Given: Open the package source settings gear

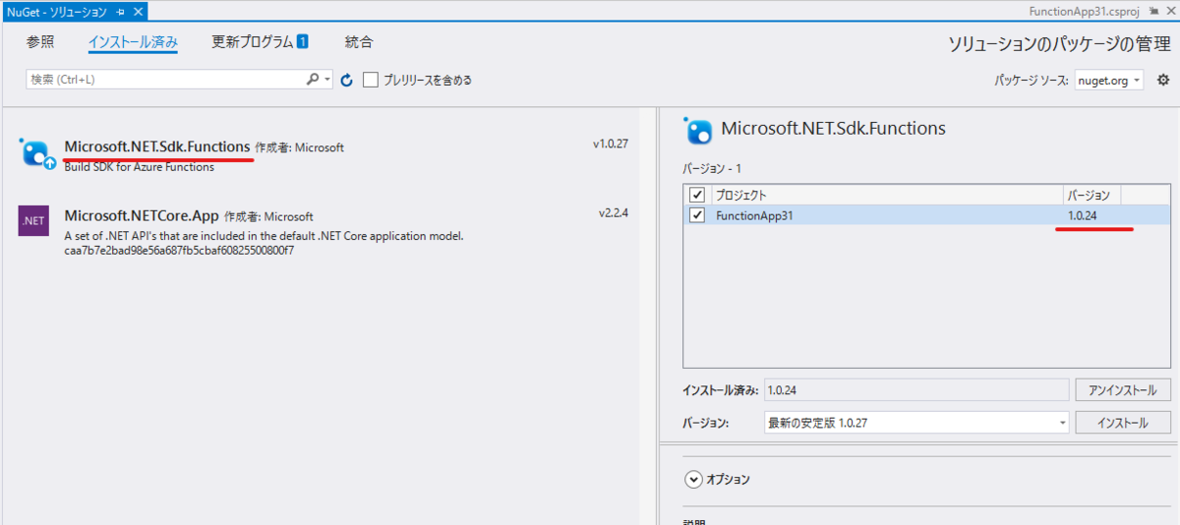Looking at the screenshot, I should (1163, 80).
